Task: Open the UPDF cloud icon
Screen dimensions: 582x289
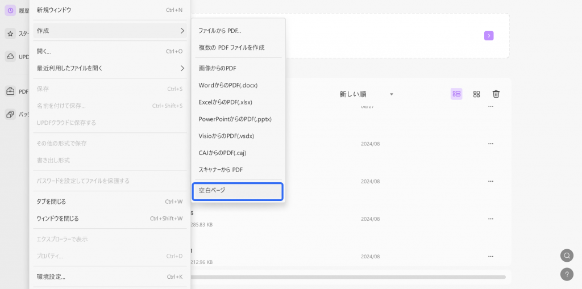Action: [x=10, y=57]
